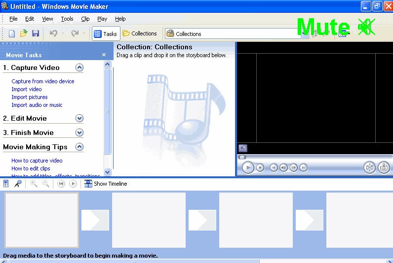
Task: Expand the Finish Movie section
Action: (79, 132)
